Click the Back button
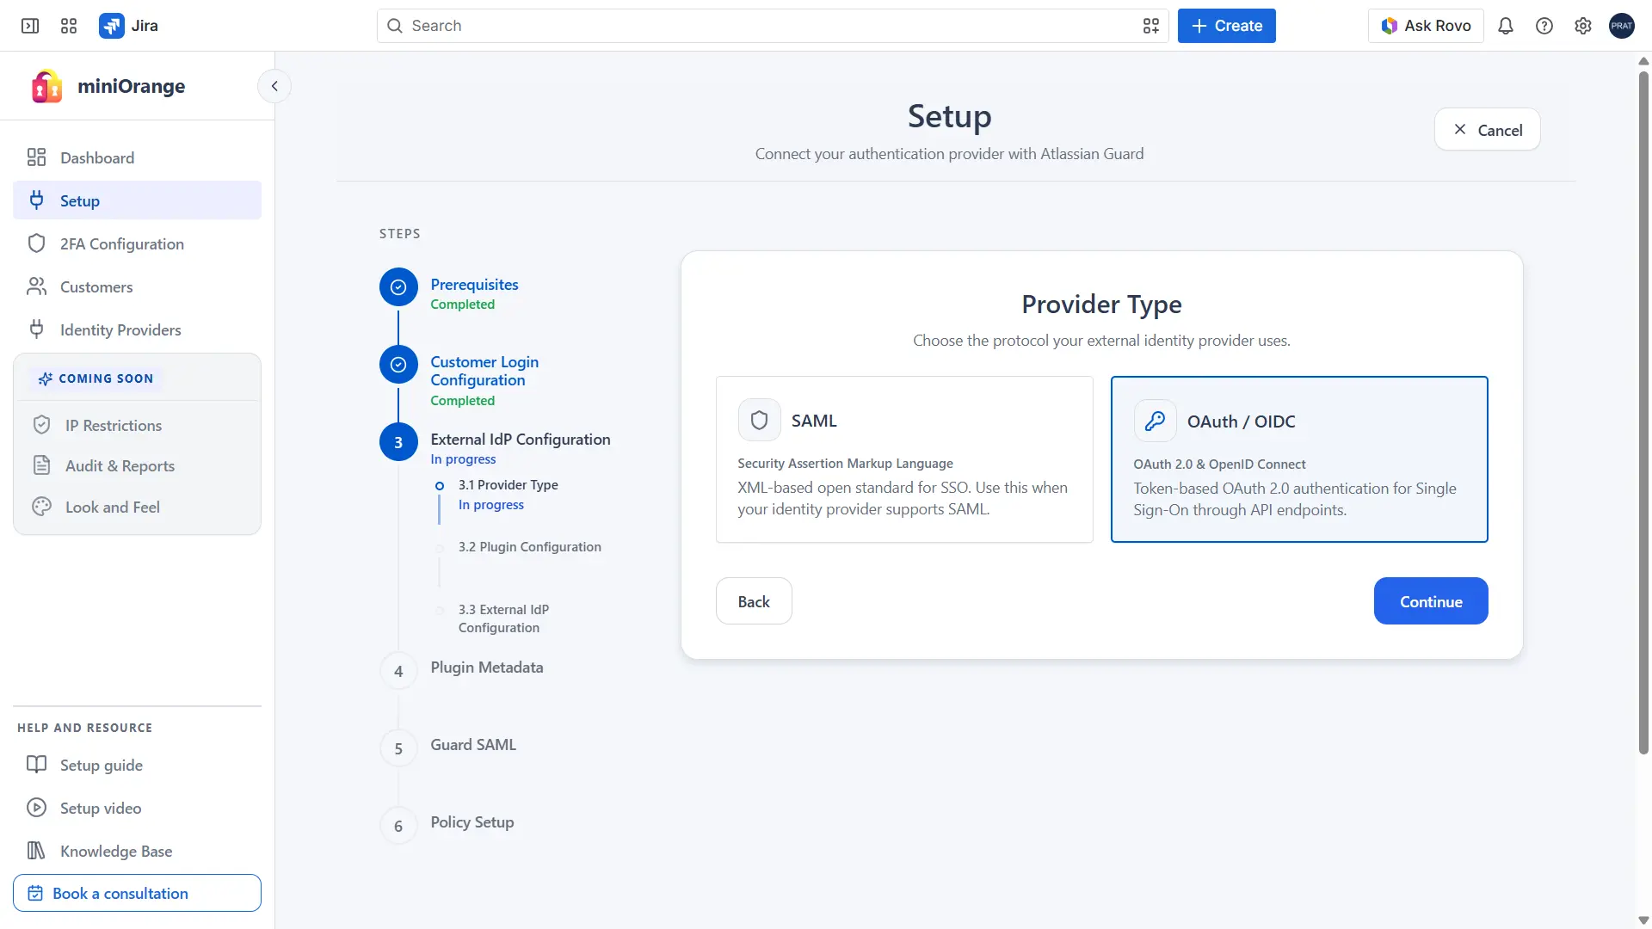The height and width of the screenshot is (929, 1652). pos(754,601)
